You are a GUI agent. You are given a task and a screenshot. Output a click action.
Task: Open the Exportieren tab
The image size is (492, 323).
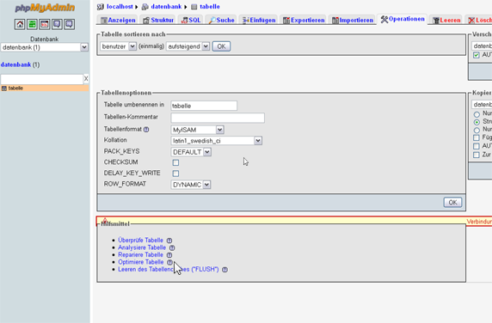pos(304,20)
